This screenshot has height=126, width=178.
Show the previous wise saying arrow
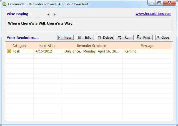[x=49, y=14]
